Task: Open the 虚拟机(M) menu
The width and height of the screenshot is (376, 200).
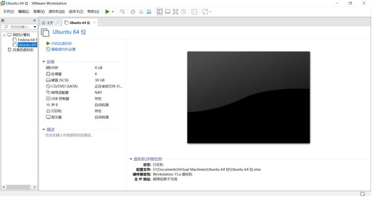Action: click(x=56, y=12)
